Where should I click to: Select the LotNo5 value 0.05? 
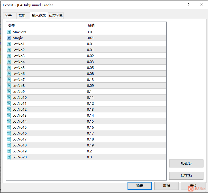pos(90,68)
